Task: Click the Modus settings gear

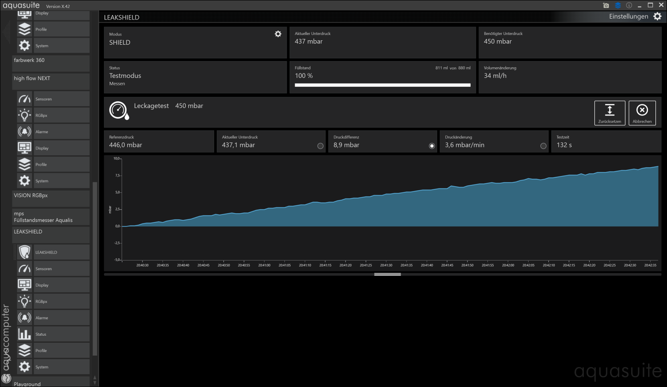Action: (x=278, y=34)
